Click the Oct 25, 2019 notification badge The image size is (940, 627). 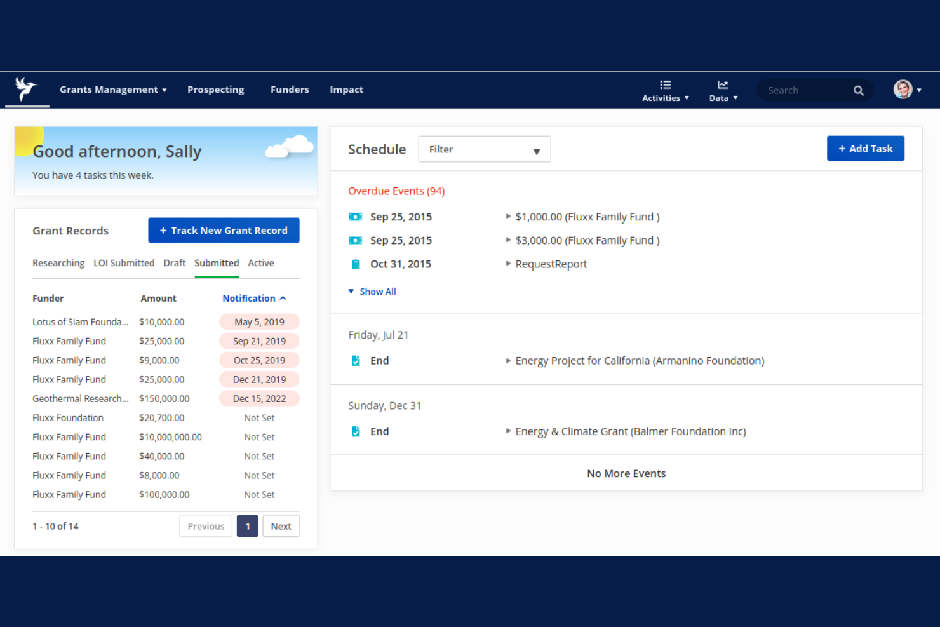(259, 360)
